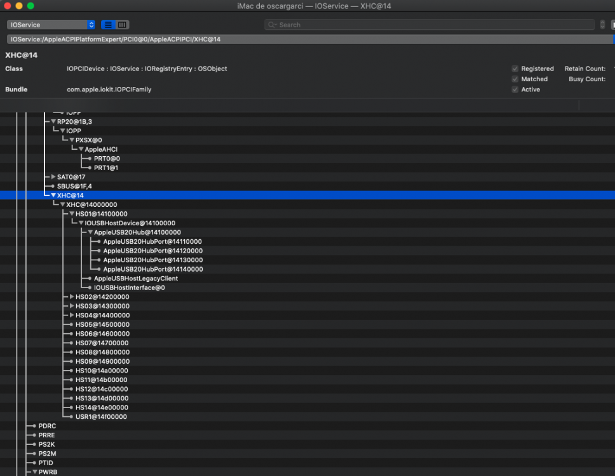615x476 pixels.
Task: Open the IOService plane dropdown
Action: 51,25
